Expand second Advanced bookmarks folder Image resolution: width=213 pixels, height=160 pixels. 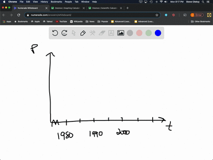point(144,21)
